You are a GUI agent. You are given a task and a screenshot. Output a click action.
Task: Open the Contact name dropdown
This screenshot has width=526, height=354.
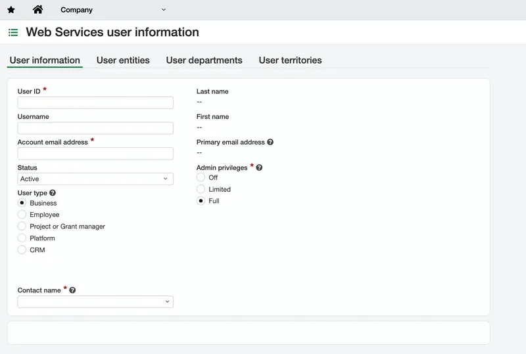pyautogui.click(x=95, y=301)
